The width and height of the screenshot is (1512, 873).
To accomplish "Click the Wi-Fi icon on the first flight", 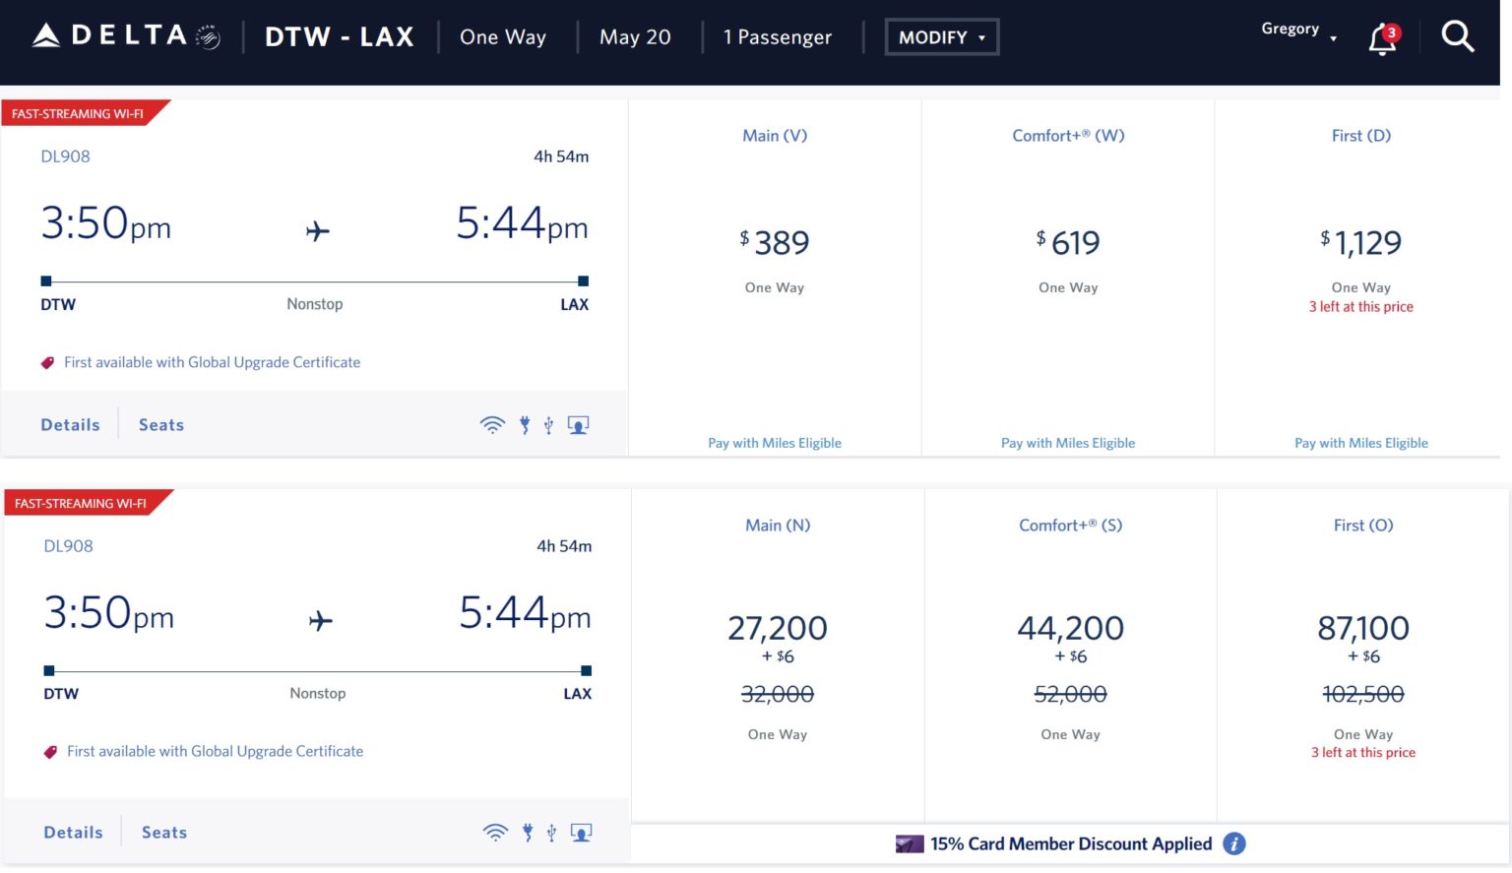I will point(492,423).
